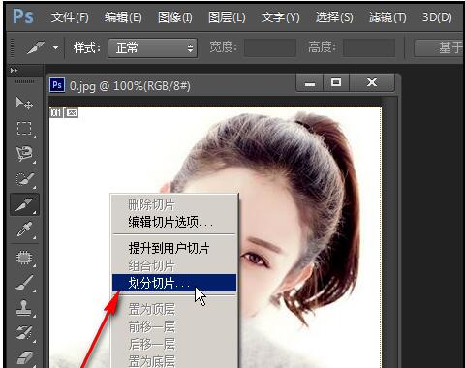Viewport: 465px width, 368px height.
Task: Open the 滤镜(T) menu
Action: (x=387, y=17)
